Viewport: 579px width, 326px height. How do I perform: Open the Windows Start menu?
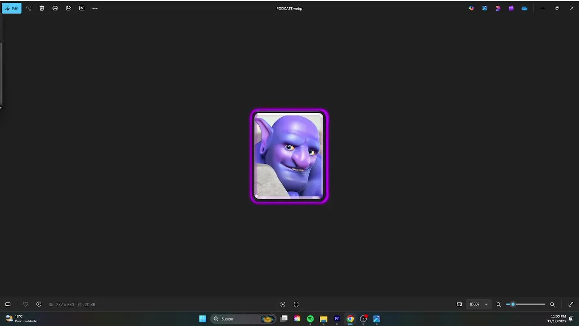(203, 319)
